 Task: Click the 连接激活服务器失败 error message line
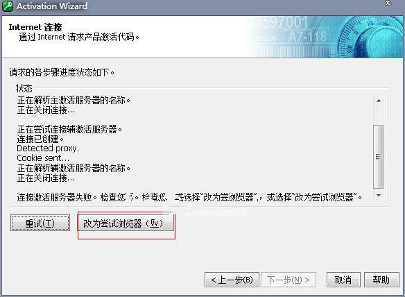click(x=189, y=197)
